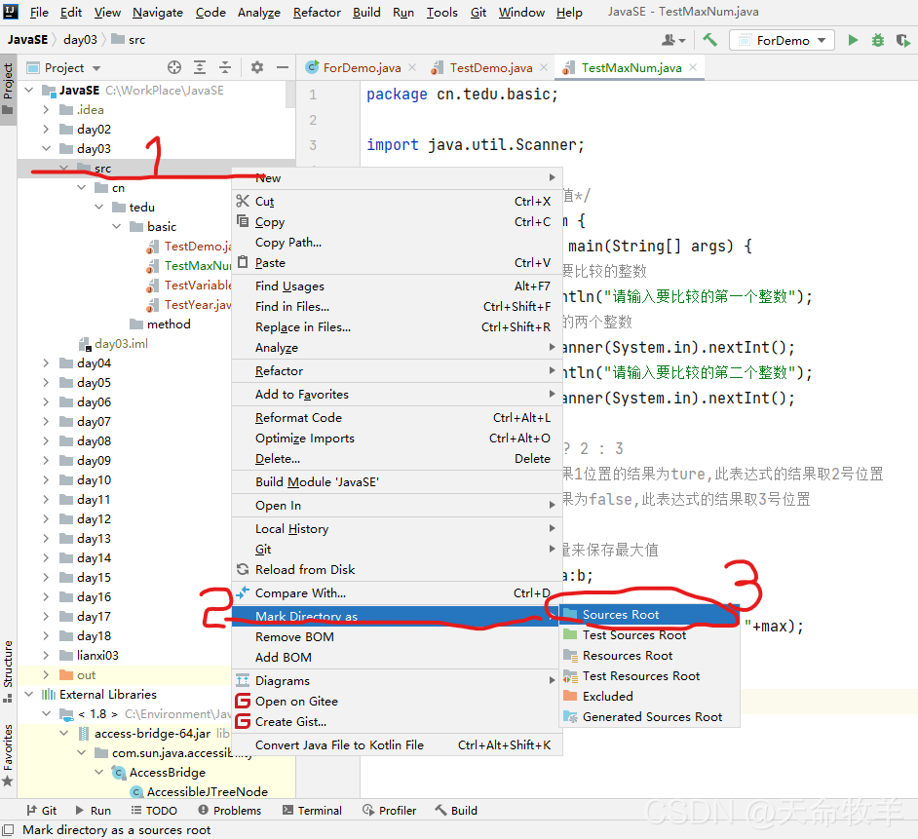Click the Reload from Disk icon

pyautogui.click(x=243, y=569)
